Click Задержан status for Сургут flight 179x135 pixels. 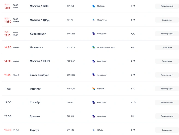tap(167, 130)
